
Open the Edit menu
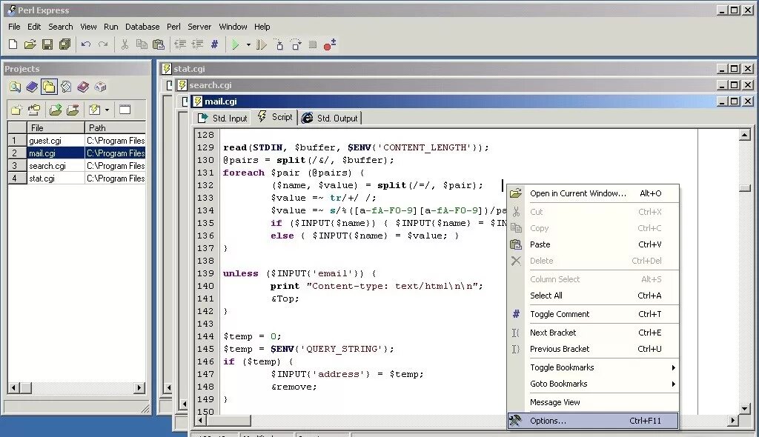[x=34, y=27]
